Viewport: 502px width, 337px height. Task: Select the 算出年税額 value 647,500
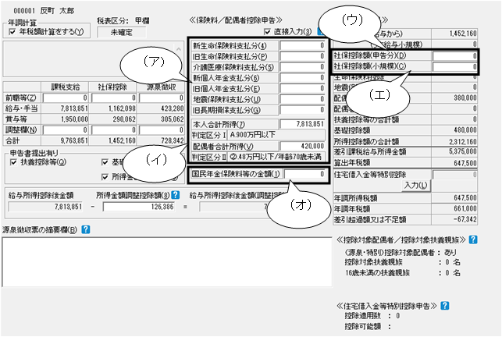[465, 163]
